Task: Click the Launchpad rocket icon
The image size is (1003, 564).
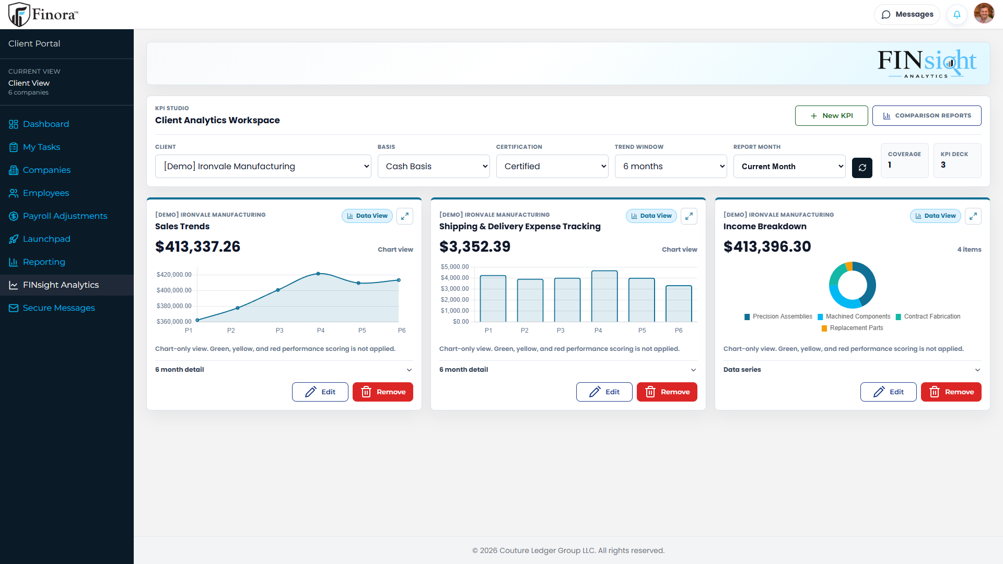Action: (14, 239)
